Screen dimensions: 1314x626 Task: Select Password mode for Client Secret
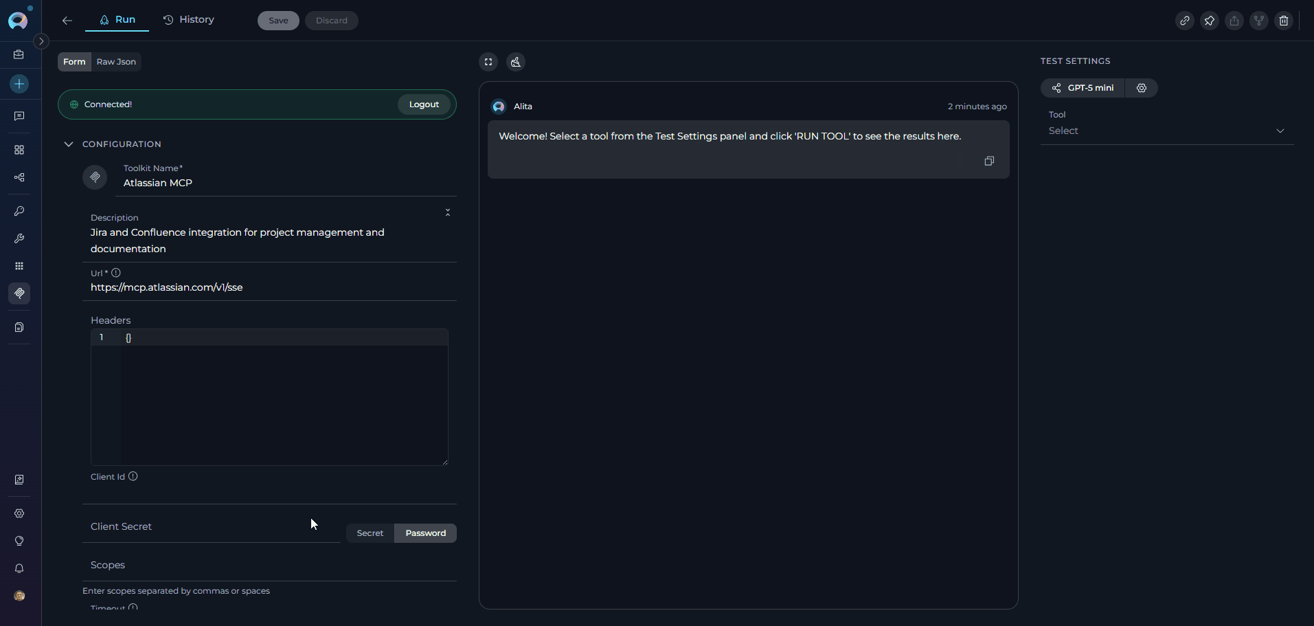point(425,533)
